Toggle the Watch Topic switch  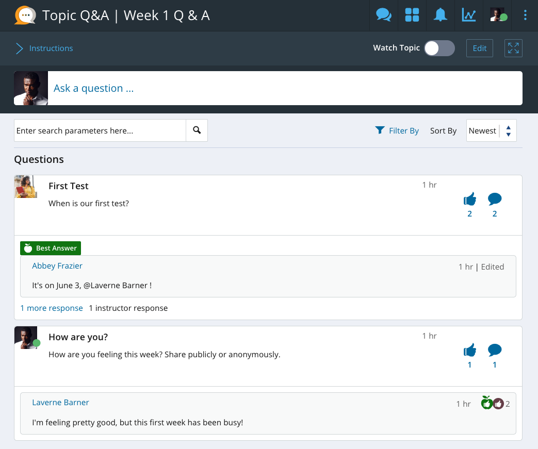coord(439,48)
